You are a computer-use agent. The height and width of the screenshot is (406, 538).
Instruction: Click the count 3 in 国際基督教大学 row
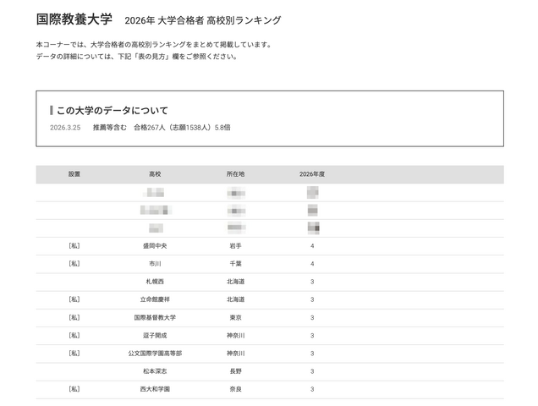coord(312,317)
